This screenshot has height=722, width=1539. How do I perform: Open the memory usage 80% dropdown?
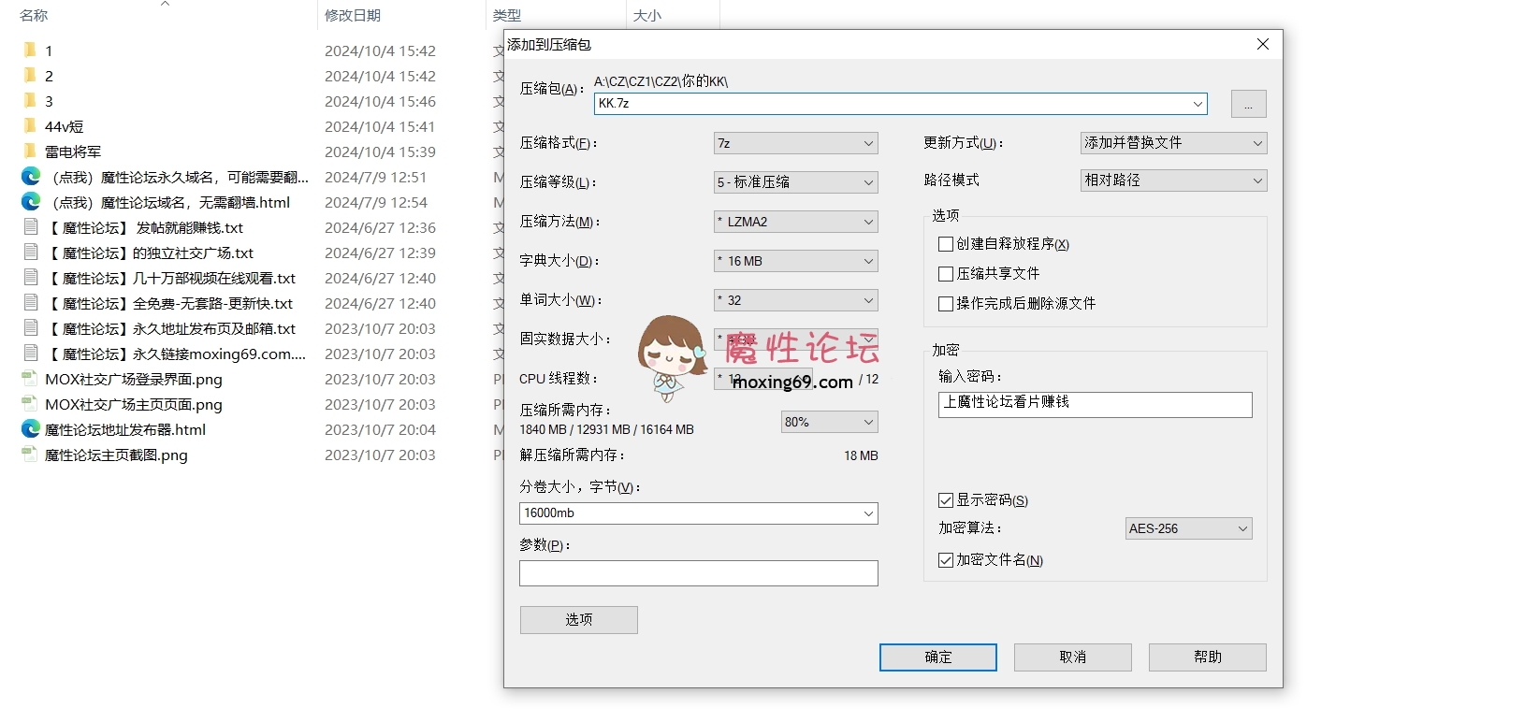(829, 422)
